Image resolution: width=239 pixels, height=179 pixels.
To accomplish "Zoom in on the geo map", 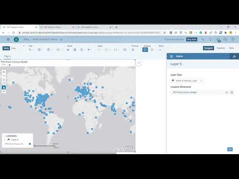I will [x=4, y=72].
